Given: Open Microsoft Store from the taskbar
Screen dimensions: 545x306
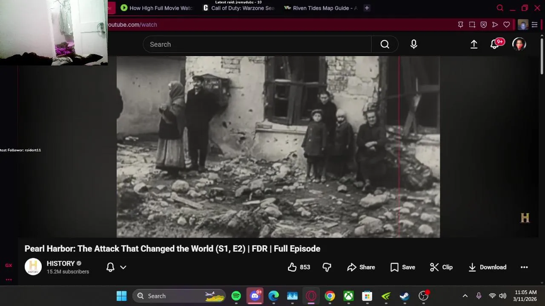Looking at the screenshot, I should click(367, 296).
